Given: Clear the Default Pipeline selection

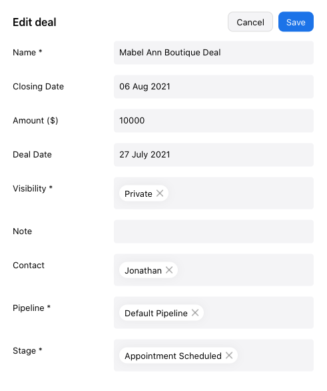Looking at the screenshot, I should (195, 313).
